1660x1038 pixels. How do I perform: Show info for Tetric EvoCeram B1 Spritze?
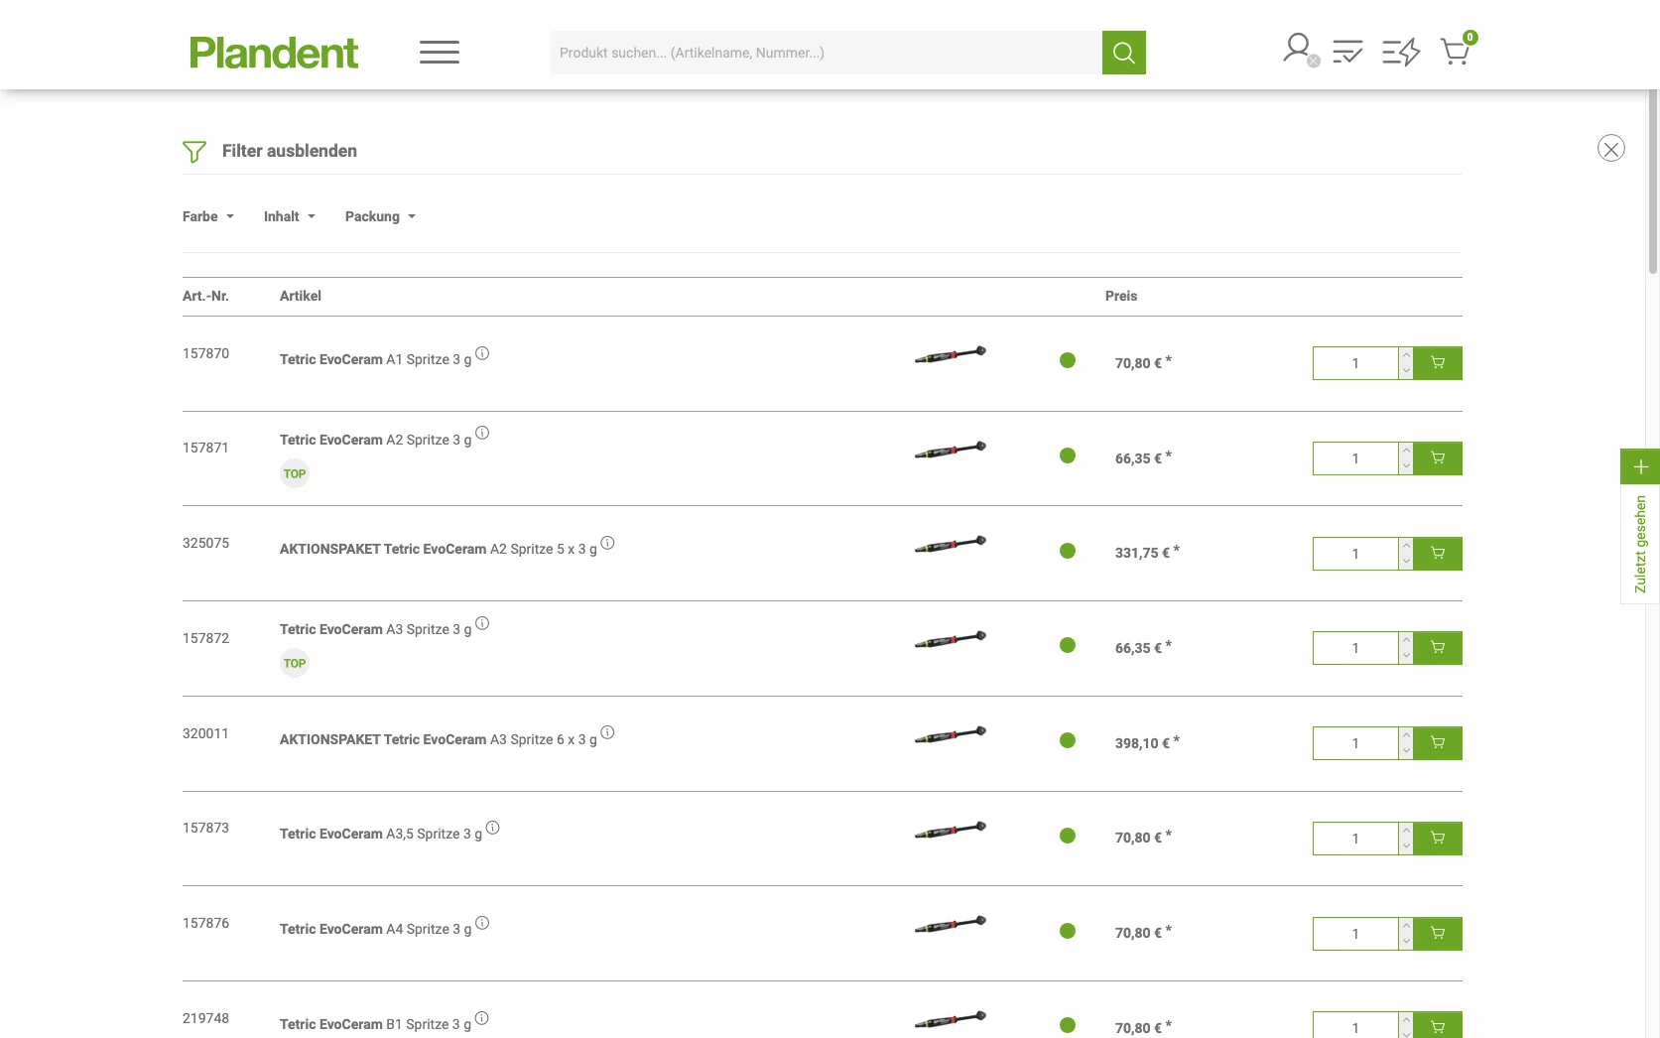coord(482,1018)
